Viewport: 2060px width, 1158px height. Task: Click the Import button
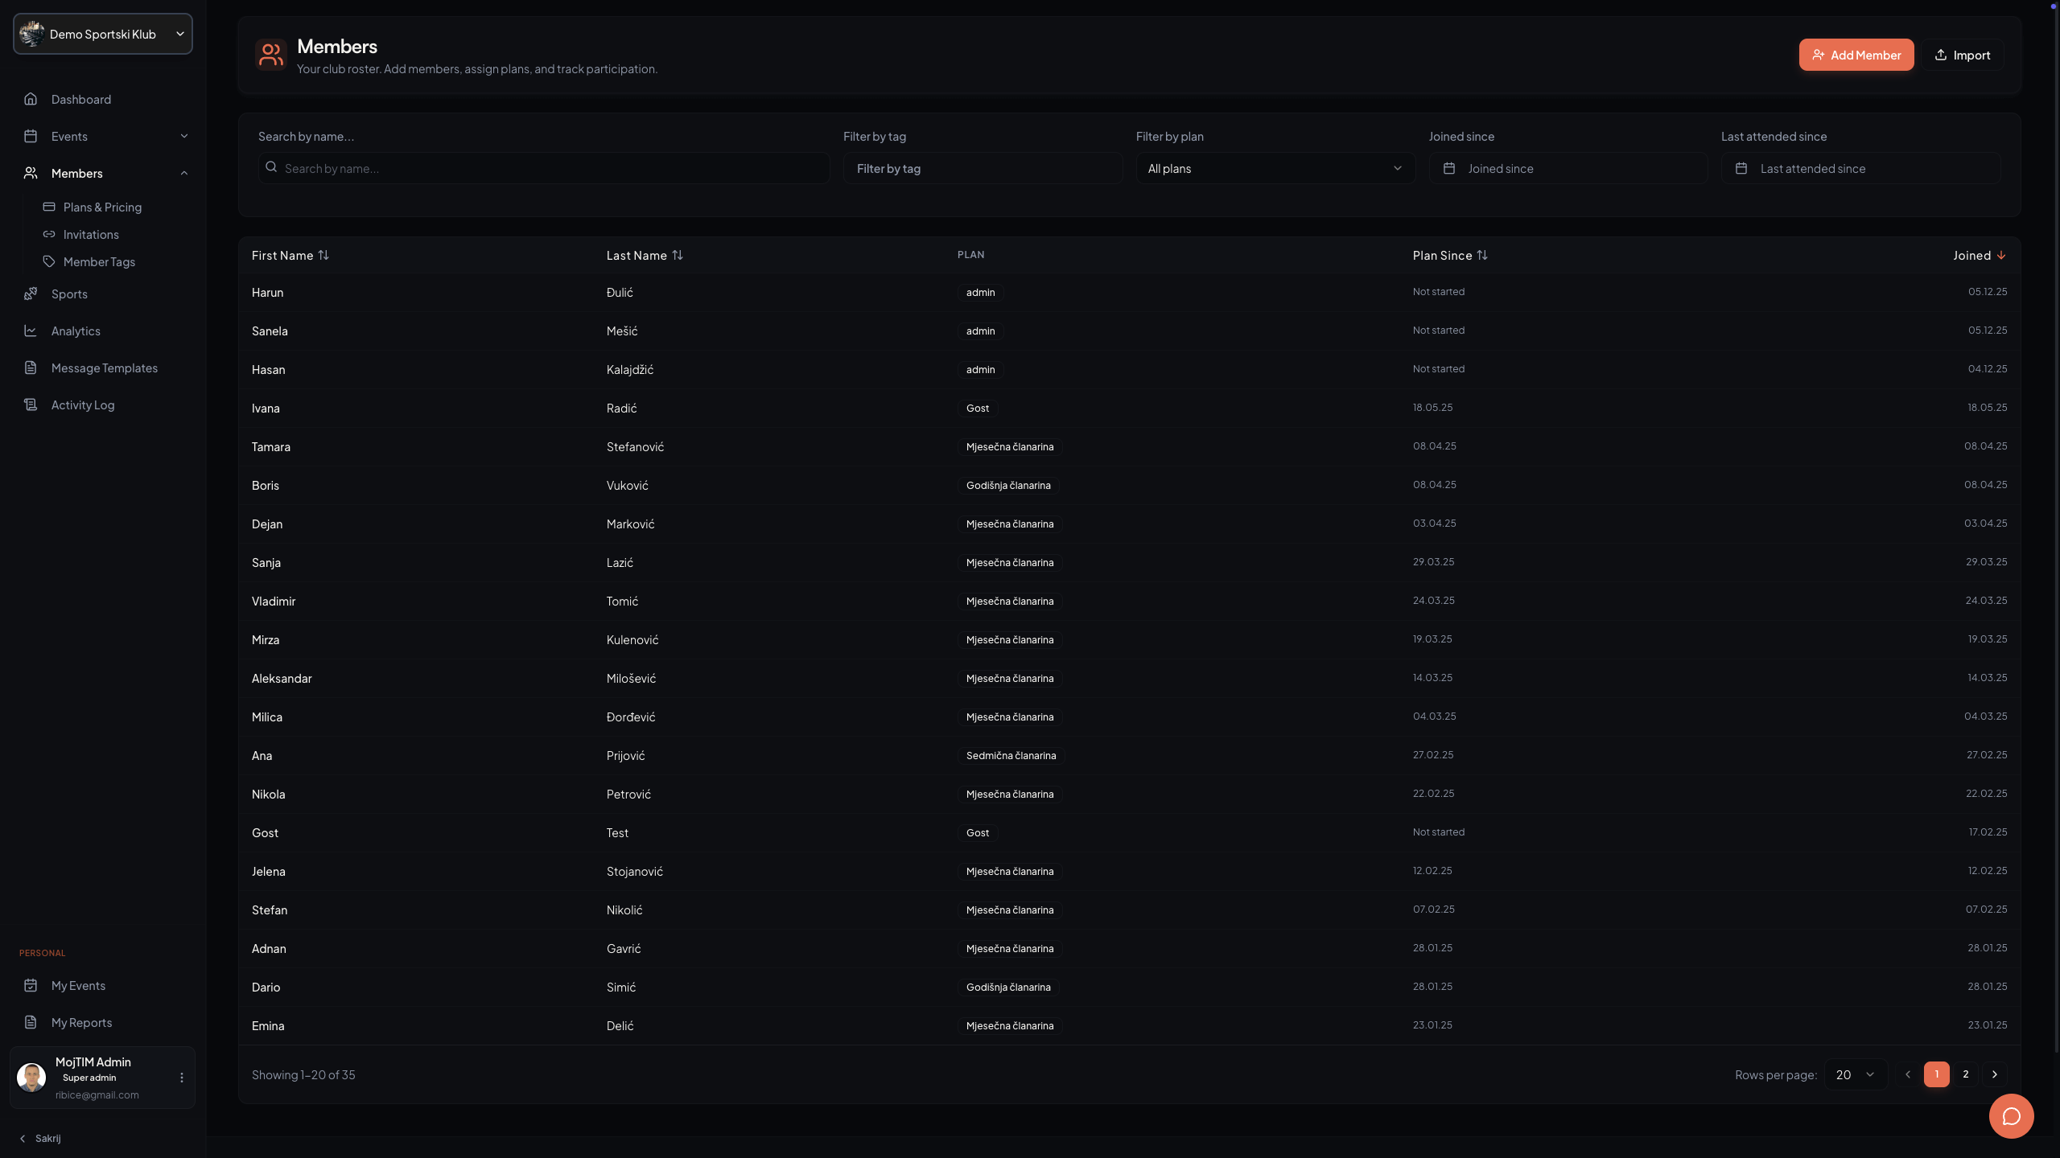click(x=1962, y=55)
